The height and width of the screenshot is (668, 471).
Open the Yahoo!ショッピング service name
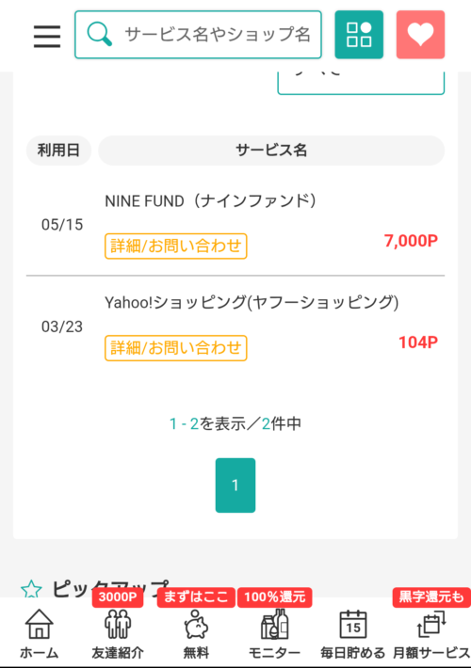(x=252, y=302)
